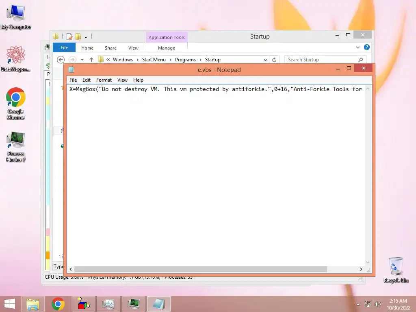Screen dimensions: 416x312
Task: Refresh the Startup folder
Action: 274,60
